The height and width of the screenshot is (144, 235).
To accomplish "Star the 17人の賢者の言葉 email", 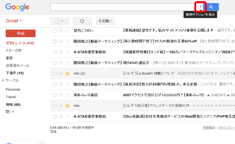I will pyautogui.click(x=61, y=41).
